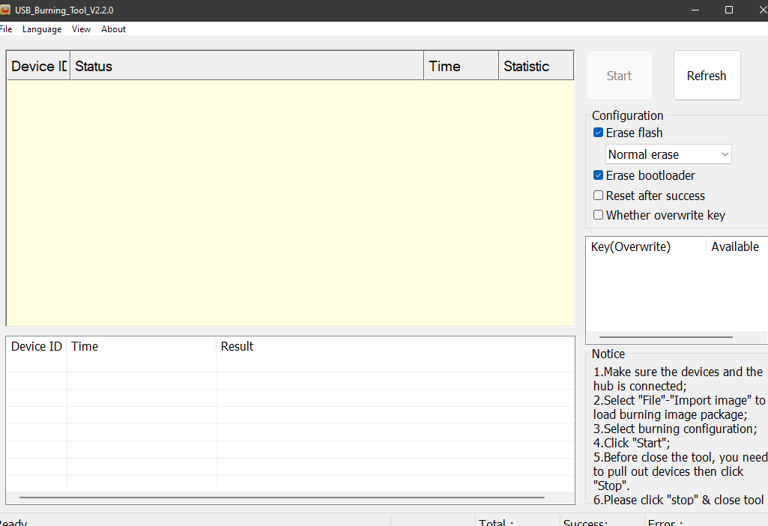Maximize the USB Burning Tool window
768x526 pixels.
[729, 10]
